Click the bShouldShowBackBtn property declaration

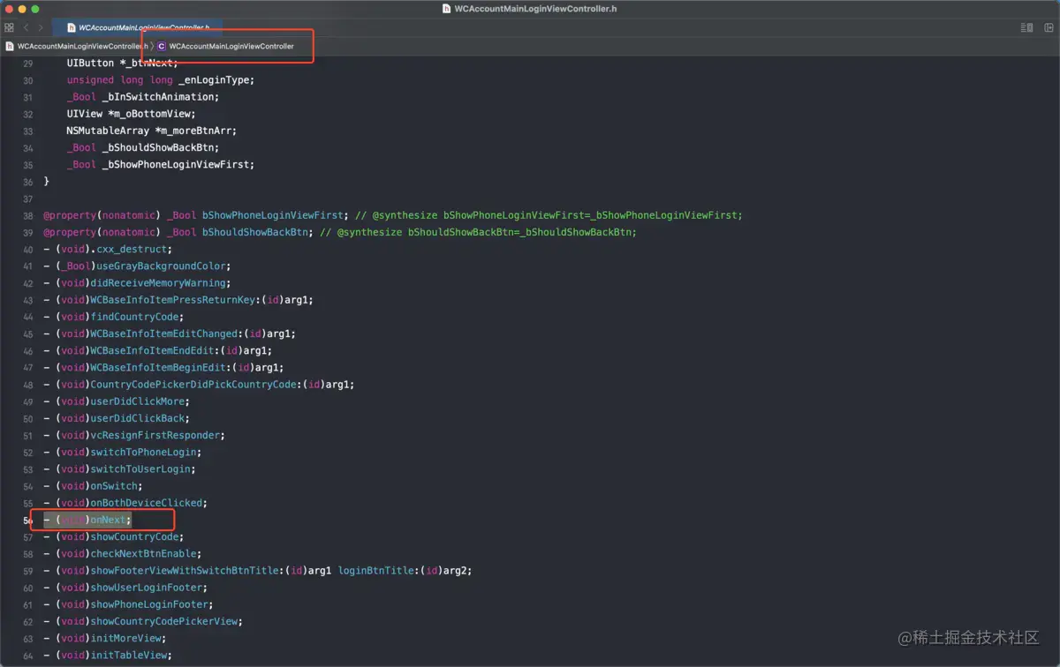[x=340, y=232]
